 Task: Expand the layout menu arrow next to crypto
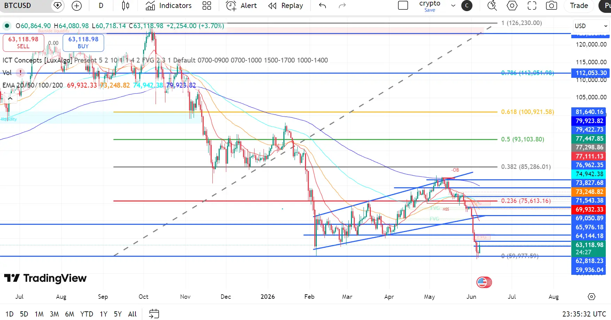click(453, 6)
